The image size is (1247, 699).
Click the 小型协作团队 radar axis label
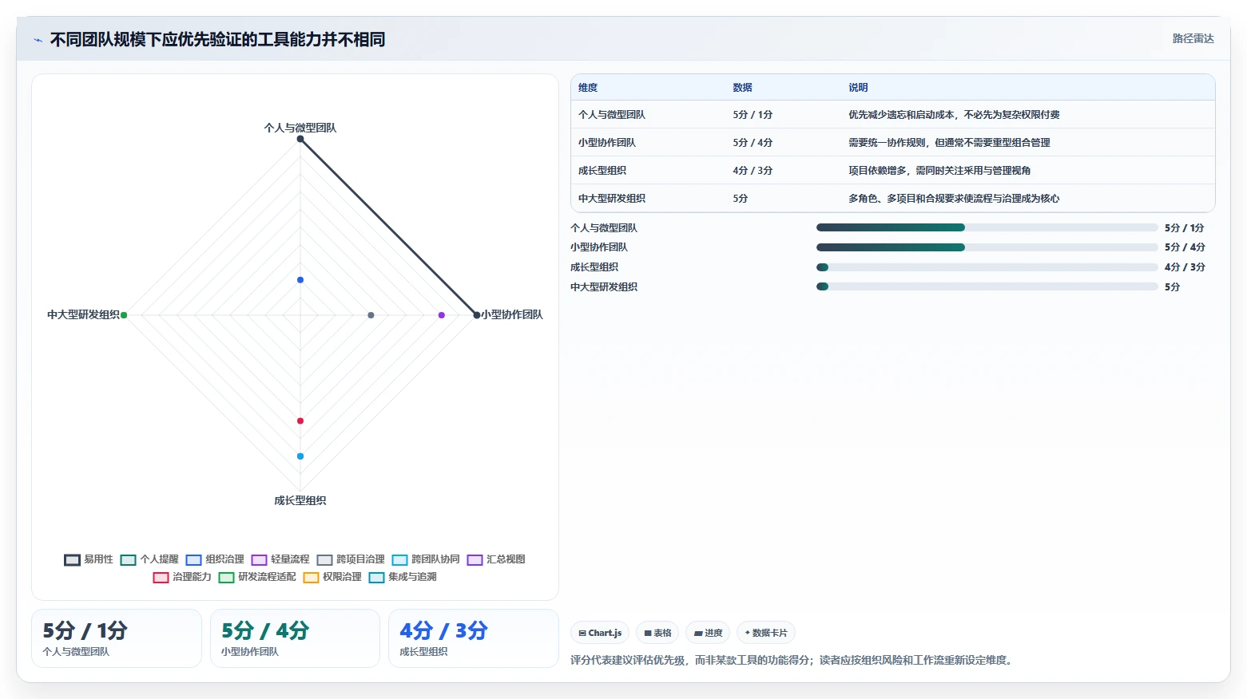click(512, 314)
